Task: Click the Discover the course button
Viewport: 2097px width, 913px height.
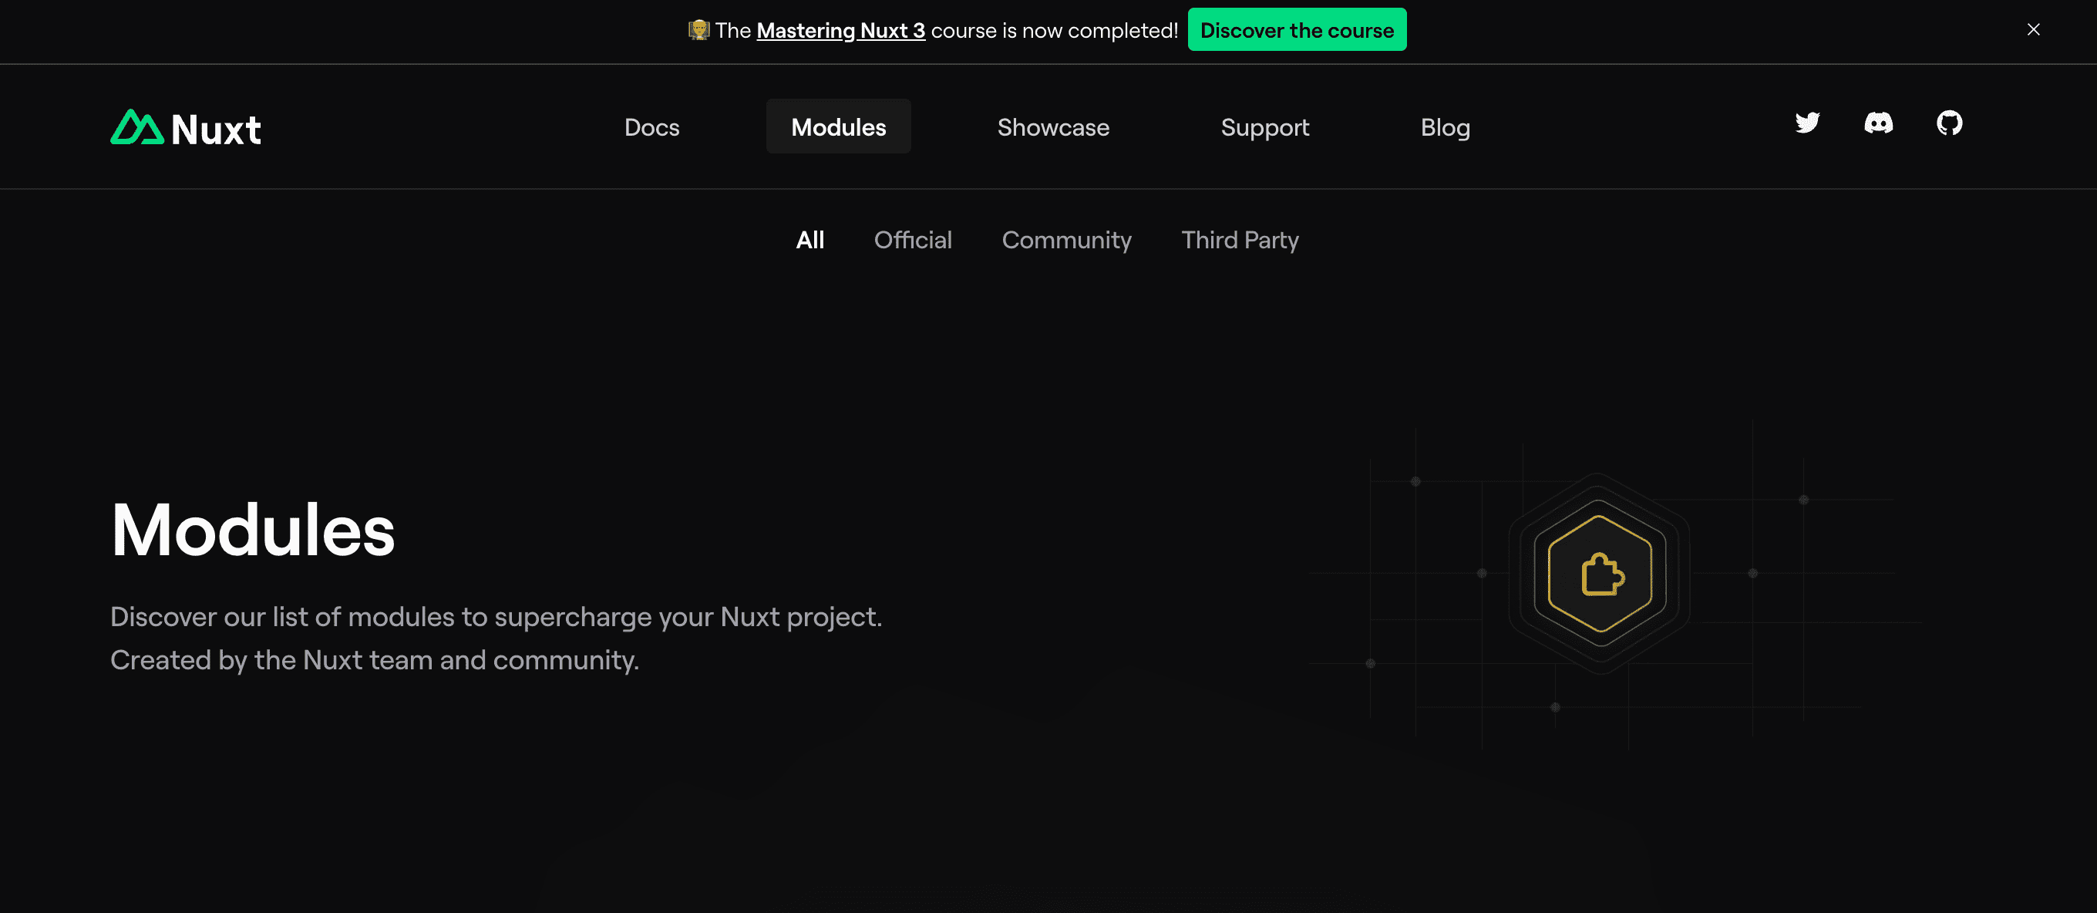Action: click(x=1297, y=30)
